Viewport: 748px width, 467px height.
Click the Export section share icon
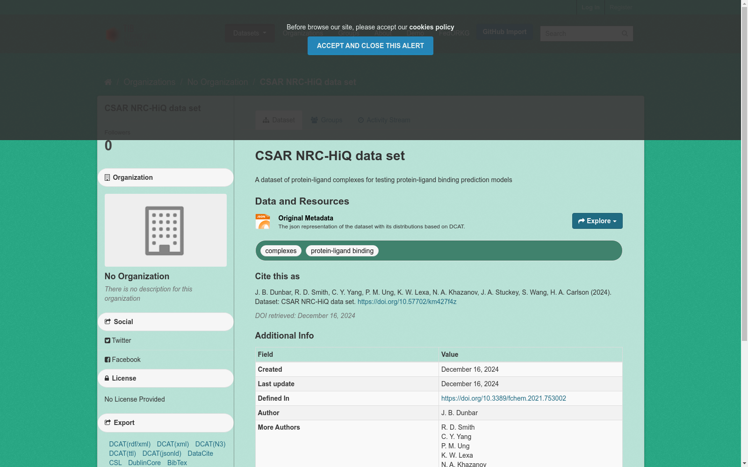(x=108, y=423)
